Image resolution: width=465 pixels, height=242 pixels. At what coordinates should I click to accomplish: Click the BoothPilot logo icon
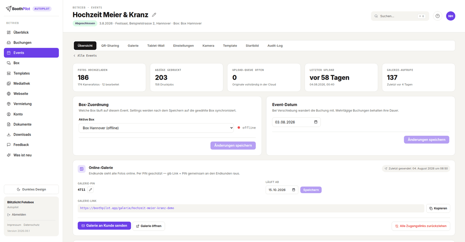(x=9, y=9)
